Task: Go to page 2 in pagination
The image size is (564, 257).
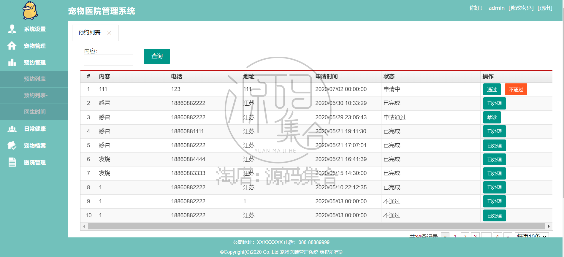Action: pyautogui.click(x=465, y=235)
